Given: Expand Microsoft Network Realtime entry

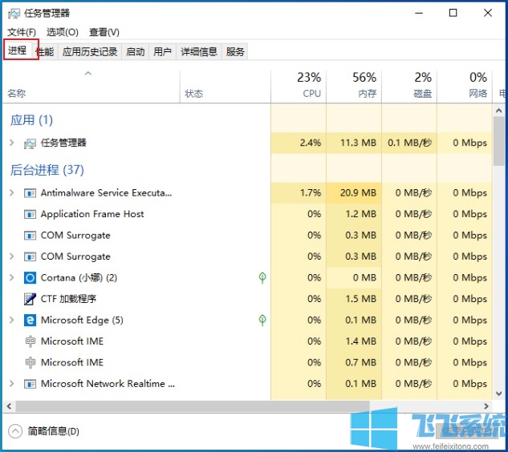Looking at the screenshot, I should coord(12,383).
